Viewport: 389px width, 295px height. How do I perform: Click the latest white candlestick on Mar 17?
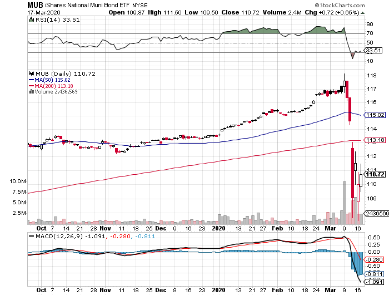tap(361, 181)
